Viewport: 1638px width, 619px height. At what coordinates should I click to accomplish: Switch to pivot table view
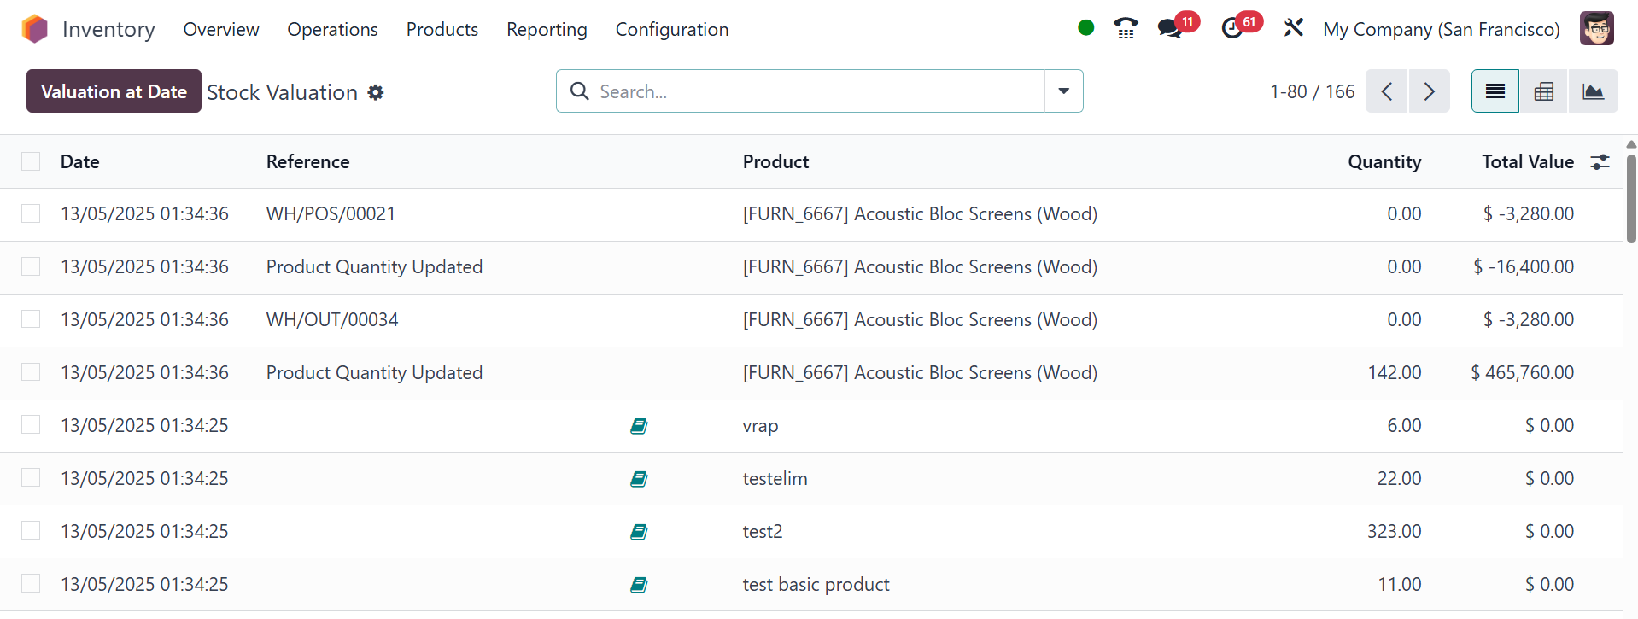1543,91
